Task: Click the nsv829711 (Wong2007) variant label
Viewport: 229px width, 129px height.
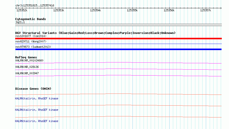Action: 31,41
